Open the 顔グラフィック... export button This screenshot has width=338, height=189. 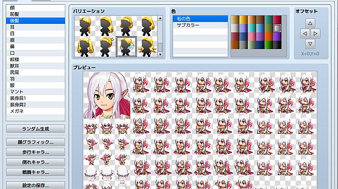[36, 142]
